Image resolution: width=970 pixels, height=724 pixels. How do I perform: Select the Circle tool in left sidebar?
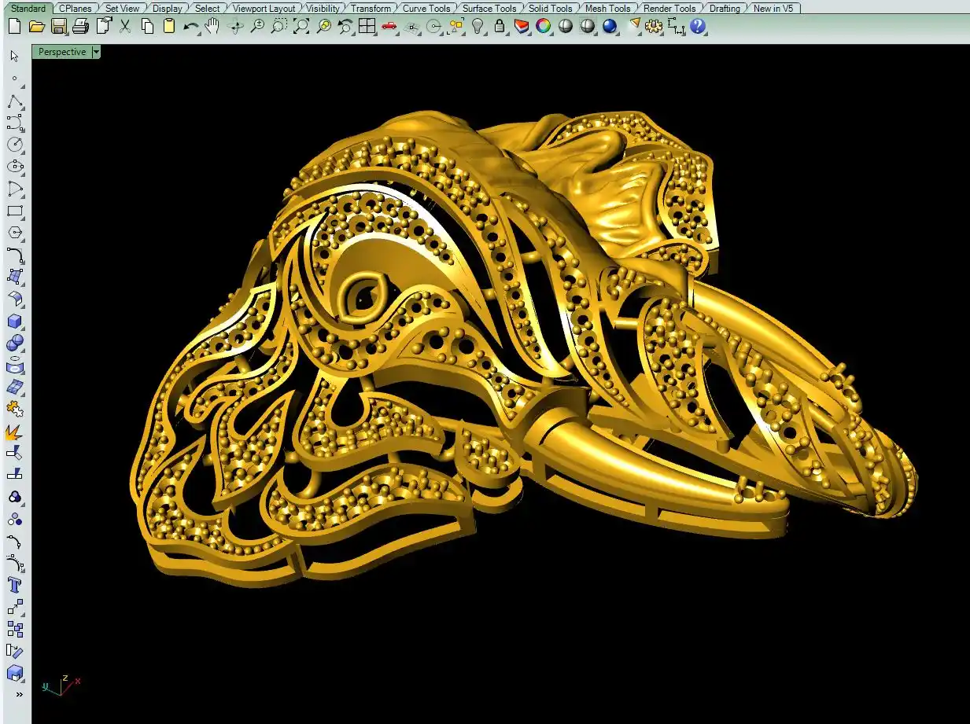(15, 145)
